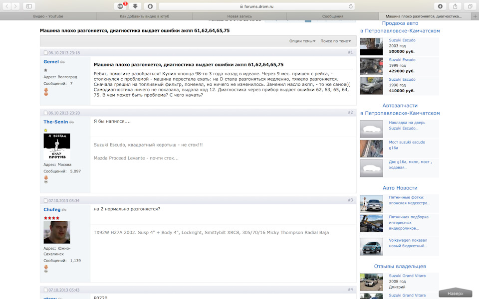Open the 410000 руб. Escudo listing thumbnail
479x299 pixels.
371,86
